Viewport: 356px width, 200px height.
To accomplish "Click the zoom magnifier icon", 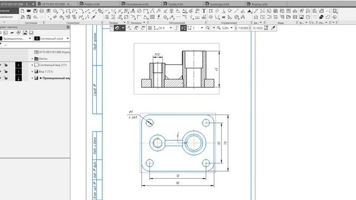I will tap(207, 28).
